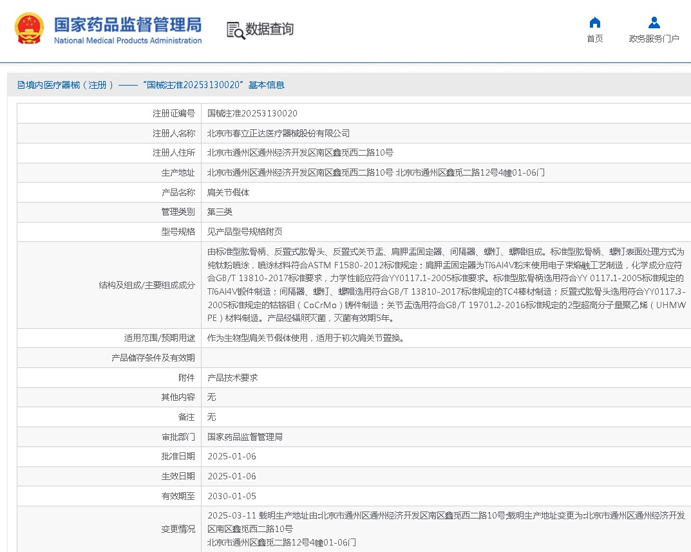Select the 产品名称 label cell

[x=109, y=192]
